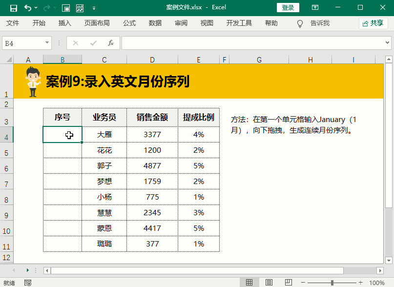Click the macro recording icon in status bar
This screenshot has width=394, height=287.
click(28, 283)
